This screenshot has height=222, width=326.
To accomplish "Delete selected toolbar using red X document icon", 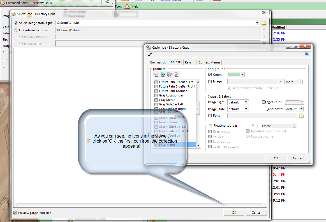I will (x=176, y=74).
